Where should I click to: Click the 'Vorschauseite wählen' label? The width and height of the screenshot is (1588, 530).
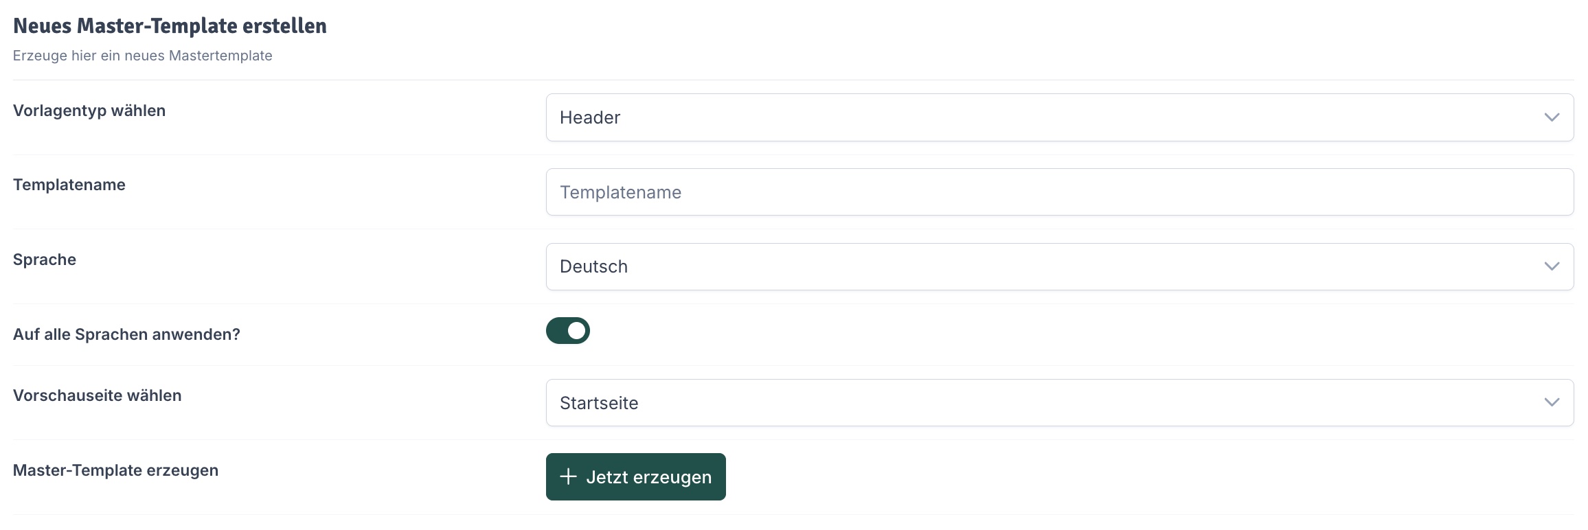point(98,395)
